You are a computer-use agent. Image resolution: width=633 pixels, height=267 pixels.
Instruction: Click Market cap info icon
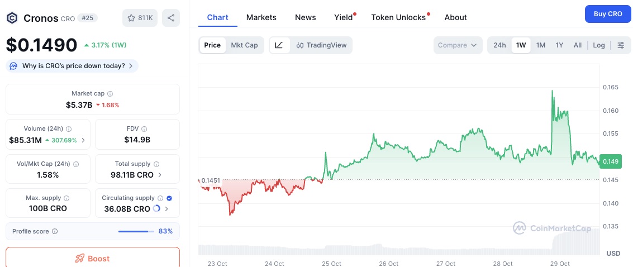click(x=110, y=94)
